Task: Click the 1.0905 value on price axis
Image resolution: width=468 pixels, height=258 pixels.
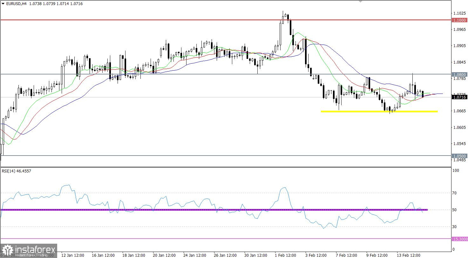Action: pos(460,46)
